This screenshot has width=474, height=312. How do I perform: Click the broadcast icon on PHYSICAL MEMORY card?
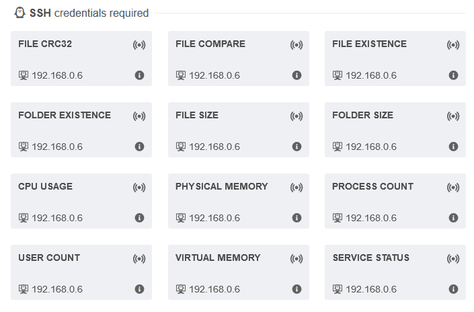[x=297, y=188]
